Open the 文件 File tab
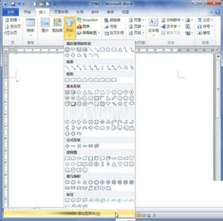This screenshot has height=221, width=223. point(11,12)
